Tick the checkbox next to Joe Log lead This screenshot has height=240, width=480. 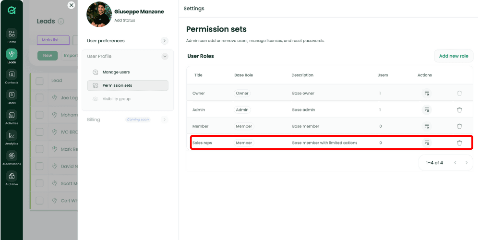click(x=39, y=97)
